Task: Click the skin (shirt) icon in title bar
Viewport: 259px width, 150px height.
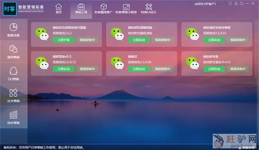Action: 230,4
